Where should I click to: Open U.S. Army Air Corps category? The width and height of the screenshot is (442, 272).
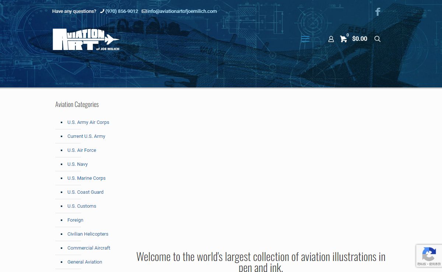pos(88,122)
